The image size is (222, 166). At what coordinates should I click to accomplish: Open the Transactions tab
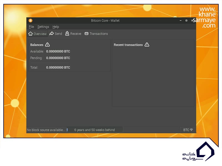pos(96,33)
